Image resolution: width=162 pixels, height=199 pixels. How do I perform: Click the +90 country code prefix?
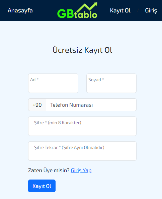(37, 105)
